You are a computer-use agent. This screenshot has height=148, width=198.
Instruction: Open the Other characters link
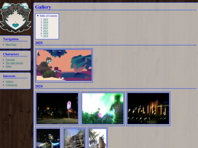[x=8, y=67]
